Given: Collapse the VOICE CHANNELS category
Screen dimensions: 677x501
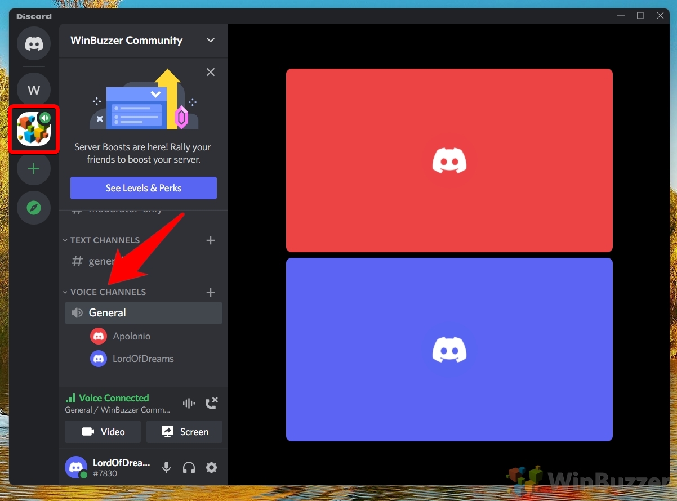Looking at the screenshot, I should coord(105,292).
